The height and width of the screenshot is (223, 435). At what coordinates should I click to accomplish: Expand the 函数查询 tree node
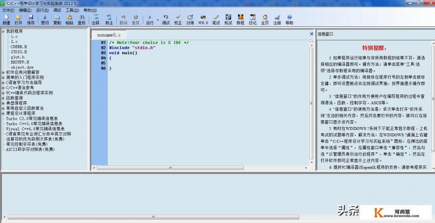click(3, 97)
